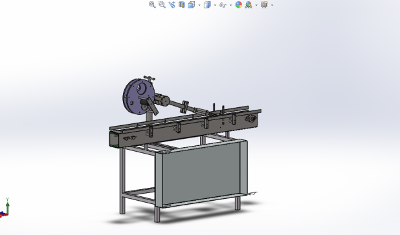Click the Apply Scene icon

tap(249, 5)
